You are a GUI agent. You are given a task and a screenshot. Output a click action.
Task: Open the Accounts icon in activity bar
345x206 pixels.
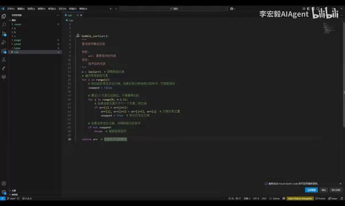4,183
